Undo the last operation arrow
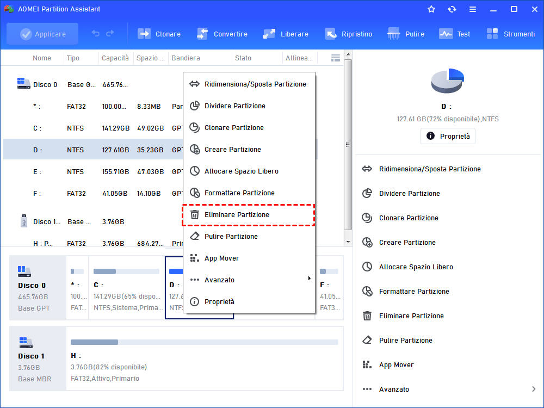 coord(95,34)
